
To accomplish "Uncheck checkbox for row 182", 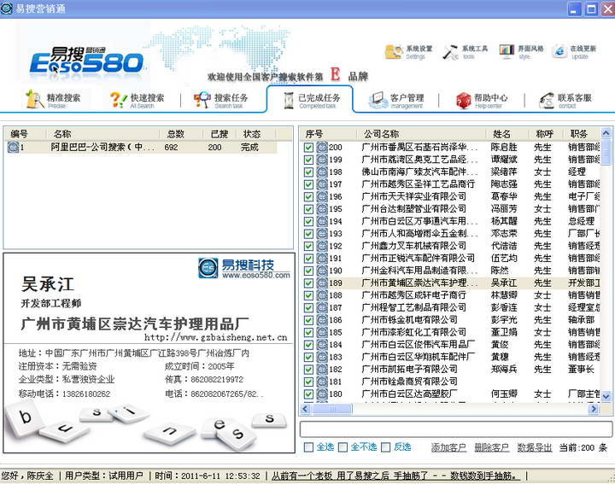I will [x=308, y=369].
